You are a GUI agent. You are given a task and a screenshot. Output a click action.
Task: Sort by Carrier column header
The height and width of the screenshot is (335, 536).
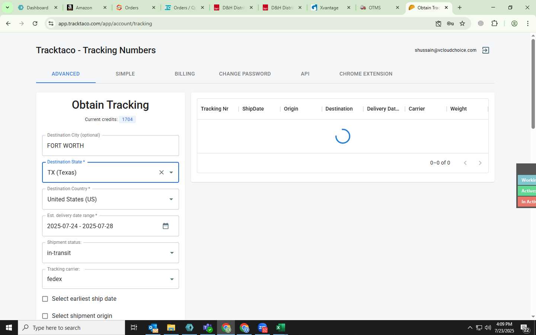(417, 109)
